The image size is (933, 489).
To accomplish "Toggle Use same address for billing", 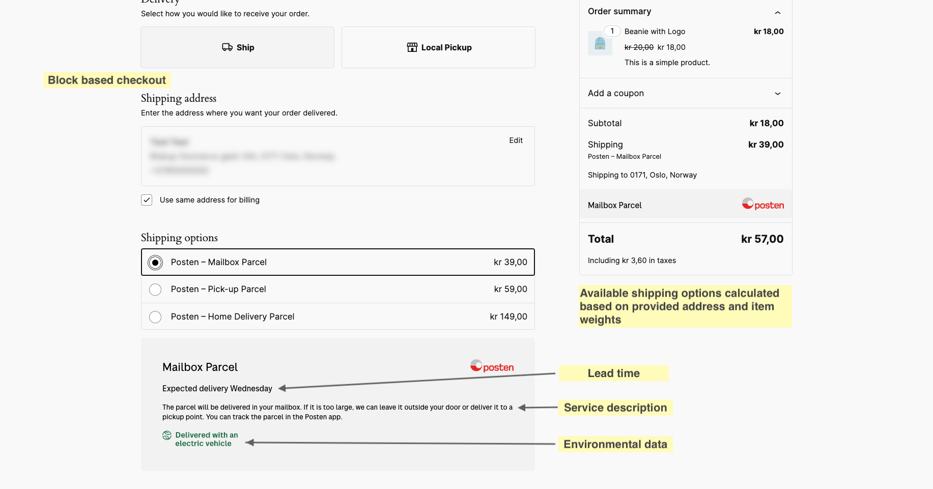I will 147,200.
